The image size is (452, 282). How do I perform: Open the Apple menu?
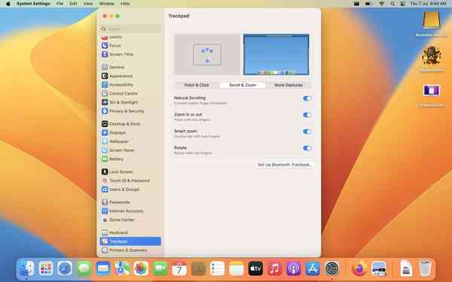(8, 4)
